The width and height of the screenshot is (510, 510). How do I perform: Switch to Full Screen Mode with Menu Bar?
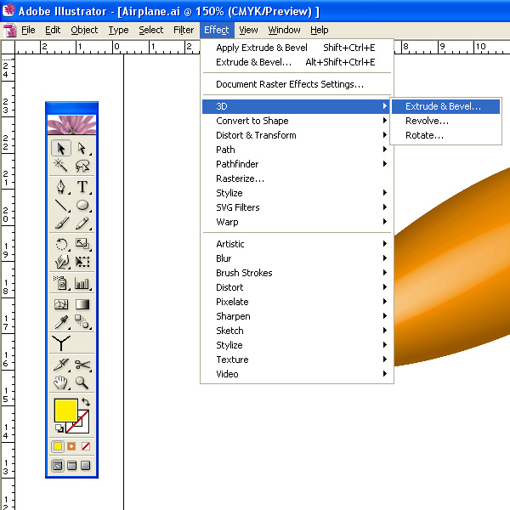point(71,466)
